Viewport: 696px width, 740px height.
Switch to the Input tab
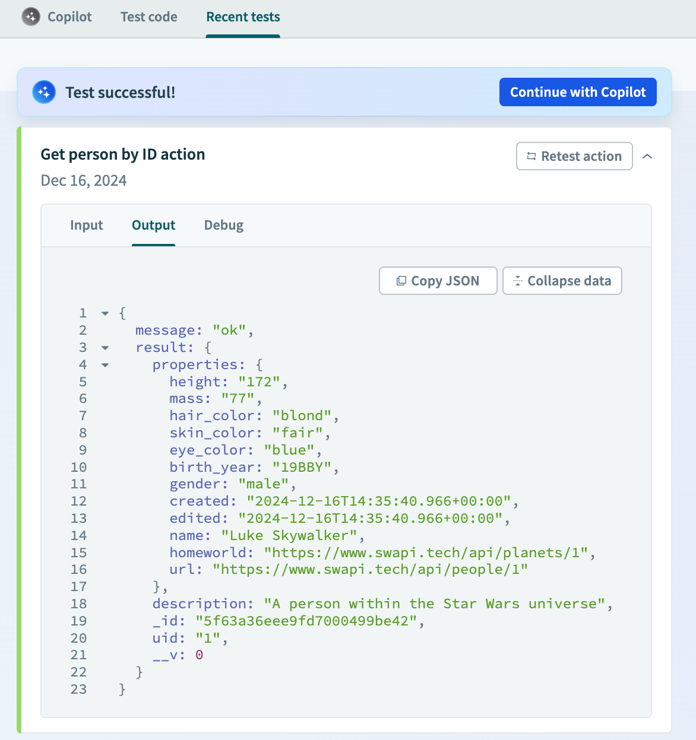(x=87, y=225)
